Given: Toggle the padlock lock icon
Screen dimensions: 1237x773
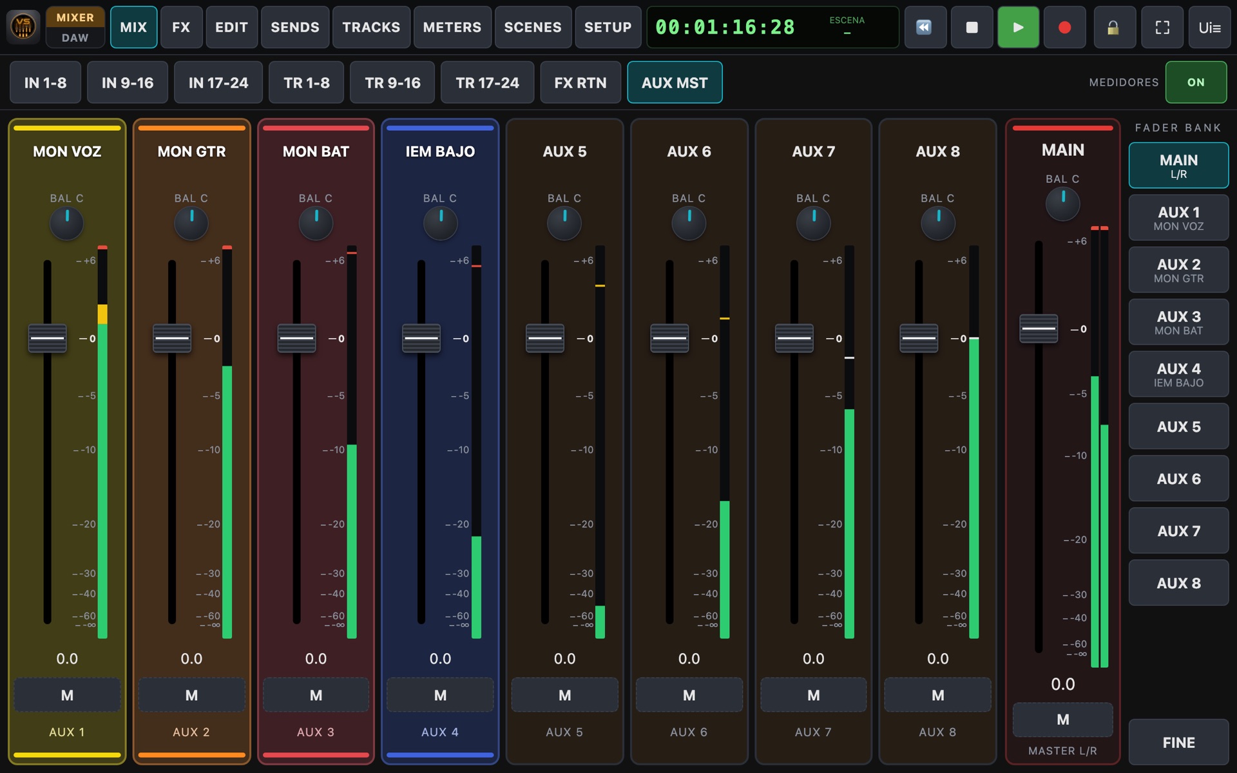Looking at the screenshot, I should point(1114,27).
